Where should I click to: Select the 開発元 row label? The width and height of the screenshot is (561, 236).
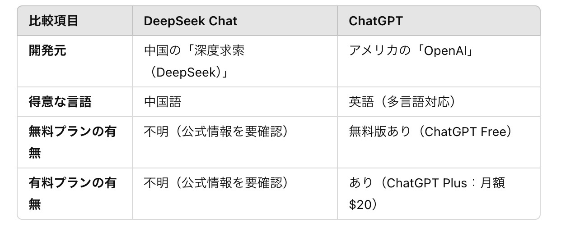47,50
